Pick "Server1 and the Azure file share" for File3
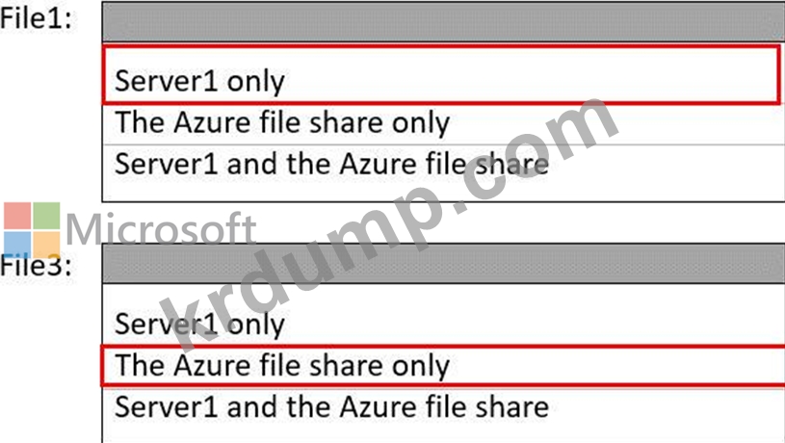The width and height of the screenshot is (785, 443). tap(331, 405)
